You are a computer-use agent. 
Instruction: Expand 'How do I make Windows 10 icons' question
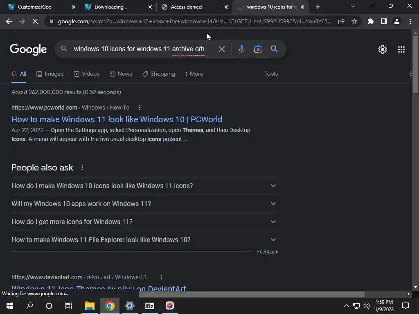click(x=144, y=186)
